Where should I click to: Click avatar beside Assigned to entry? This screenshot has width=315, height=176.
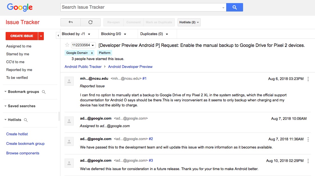(x=69, y=121)
